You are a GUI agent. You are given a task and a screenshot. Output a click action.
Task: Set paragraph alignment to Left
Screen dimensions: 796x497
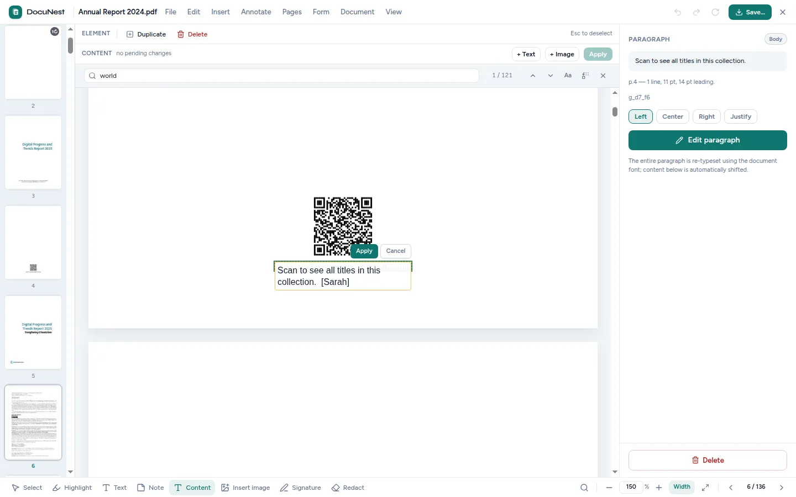pos(641,117)
